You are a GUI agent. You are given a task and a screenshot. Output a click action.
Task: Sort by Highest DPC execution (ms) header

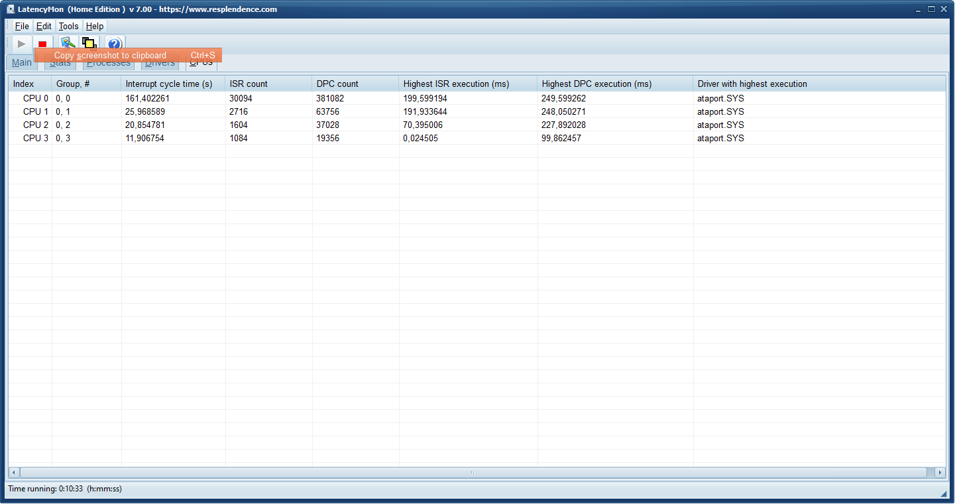click(x=616, y=84)
